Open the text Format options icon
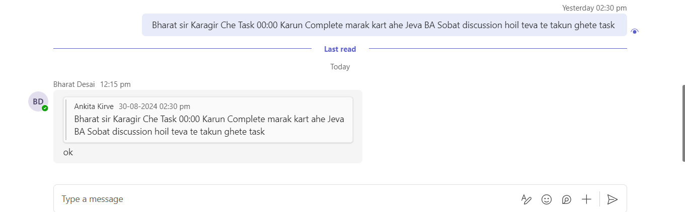Image resolution: width=685 pixels, height=212 pixels. (526, 199)
